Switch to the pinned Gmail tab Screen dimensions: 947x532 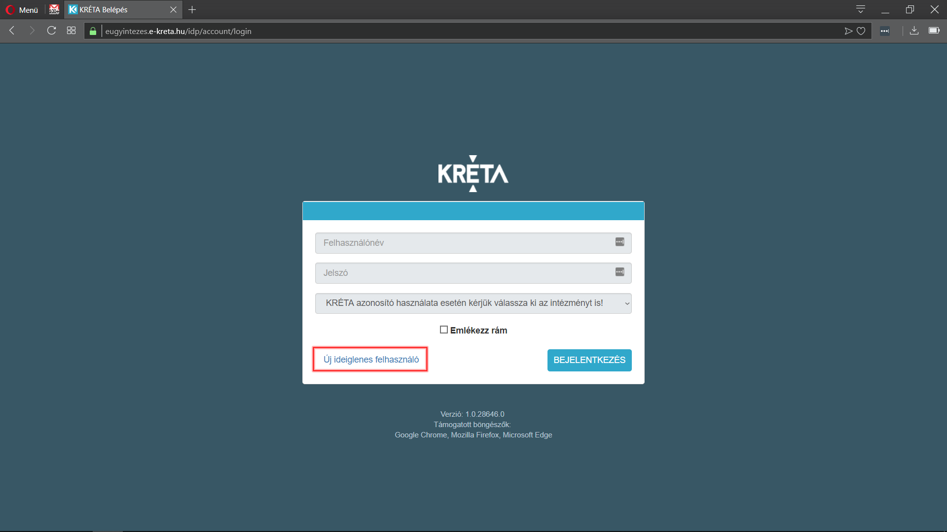click(54, 9)
